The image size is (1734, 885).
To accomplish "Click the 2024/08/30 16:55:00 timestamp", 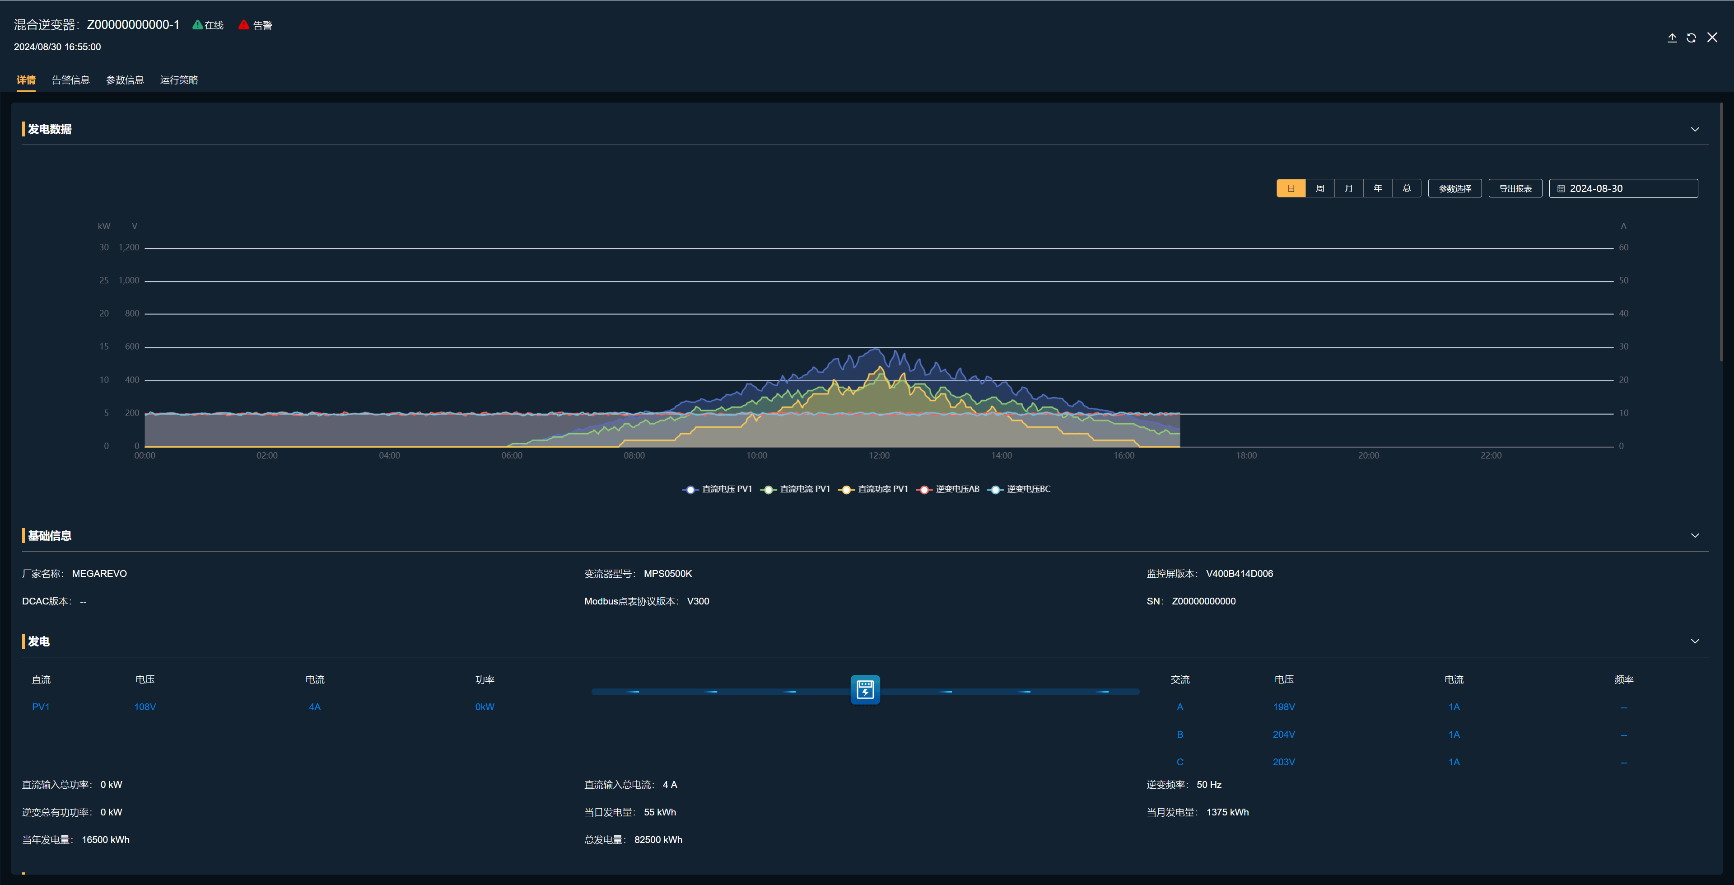I will pos(57,47).
